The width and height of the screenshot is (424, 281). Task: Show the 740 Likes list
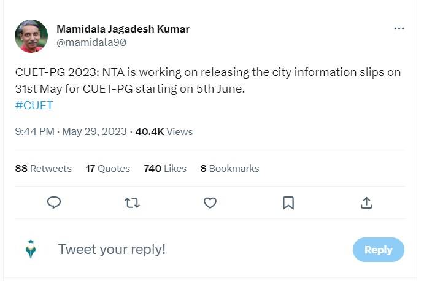(165, 168)
